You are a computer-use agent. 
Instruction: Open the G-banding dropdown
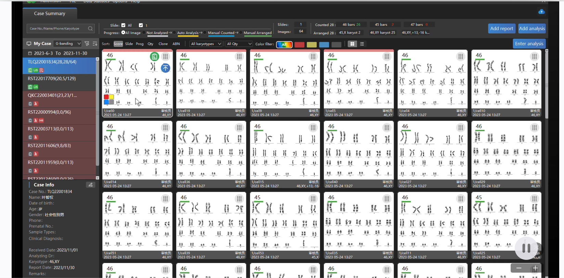(68, 44)
